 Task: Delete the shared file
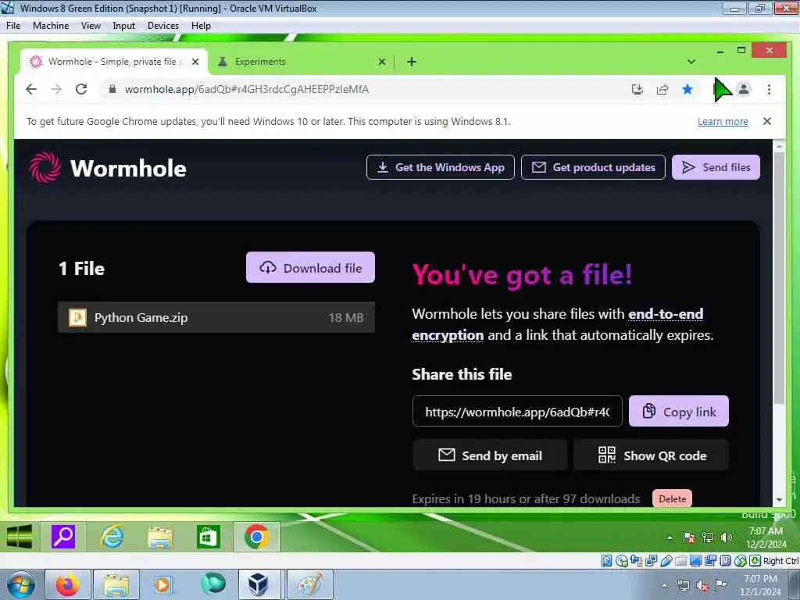tap(672, 498)
